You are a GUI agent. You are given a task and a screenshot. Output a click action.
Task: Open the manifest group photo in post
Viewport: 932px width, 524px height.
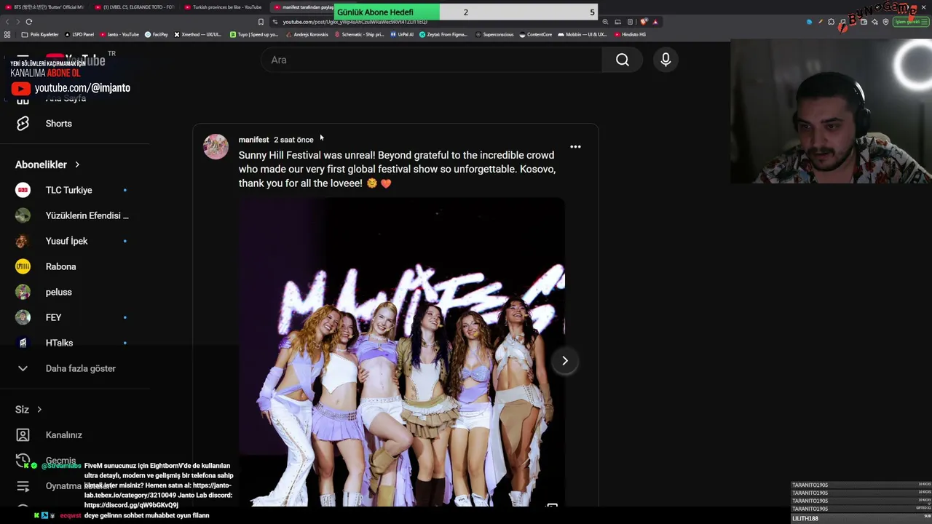(x=401, y=352)
